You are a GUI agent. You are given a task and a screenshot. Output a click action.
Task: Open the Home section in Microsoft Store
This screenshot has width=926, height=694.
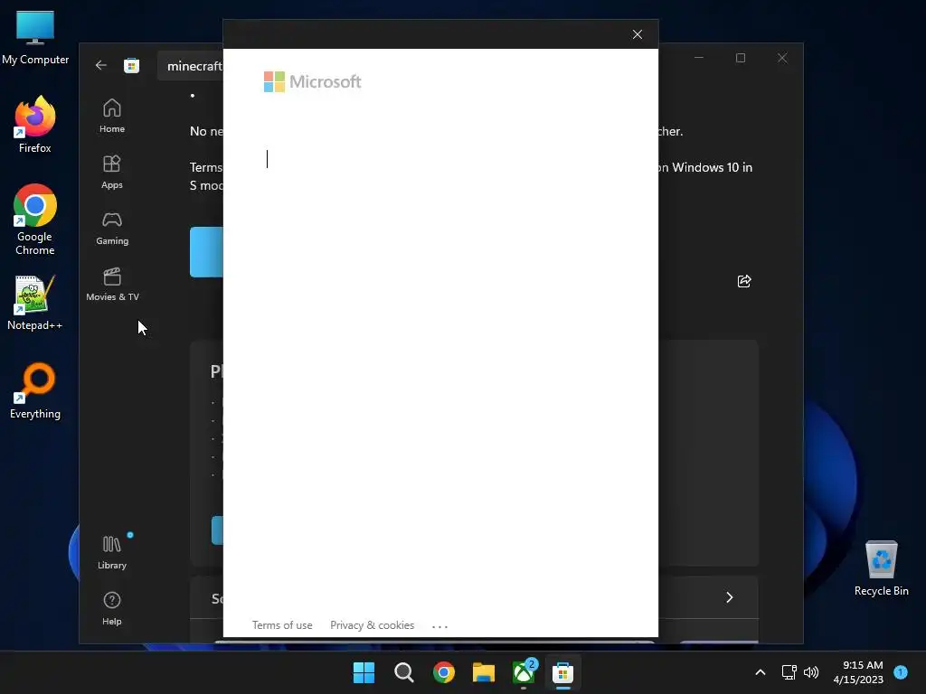(x=111, y=117)
